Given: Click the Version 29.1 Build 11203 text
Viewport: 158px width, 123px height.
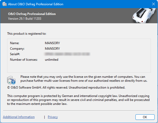Looking at the screenshot, I should 25,19.
